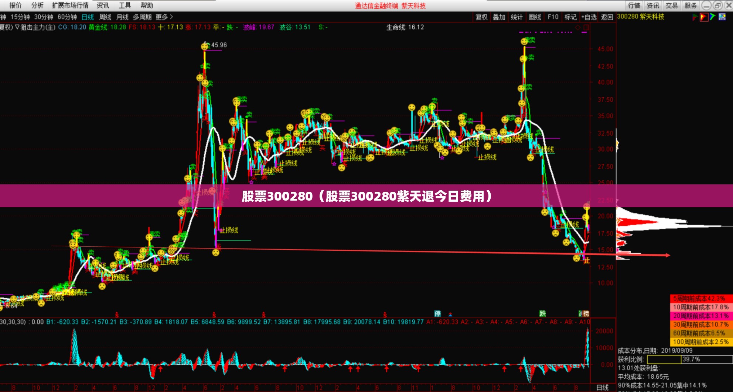Viewport: 733px width, 392px height.
Task: Click the green arrow chip icon
Action: click(x=713, y=17)
